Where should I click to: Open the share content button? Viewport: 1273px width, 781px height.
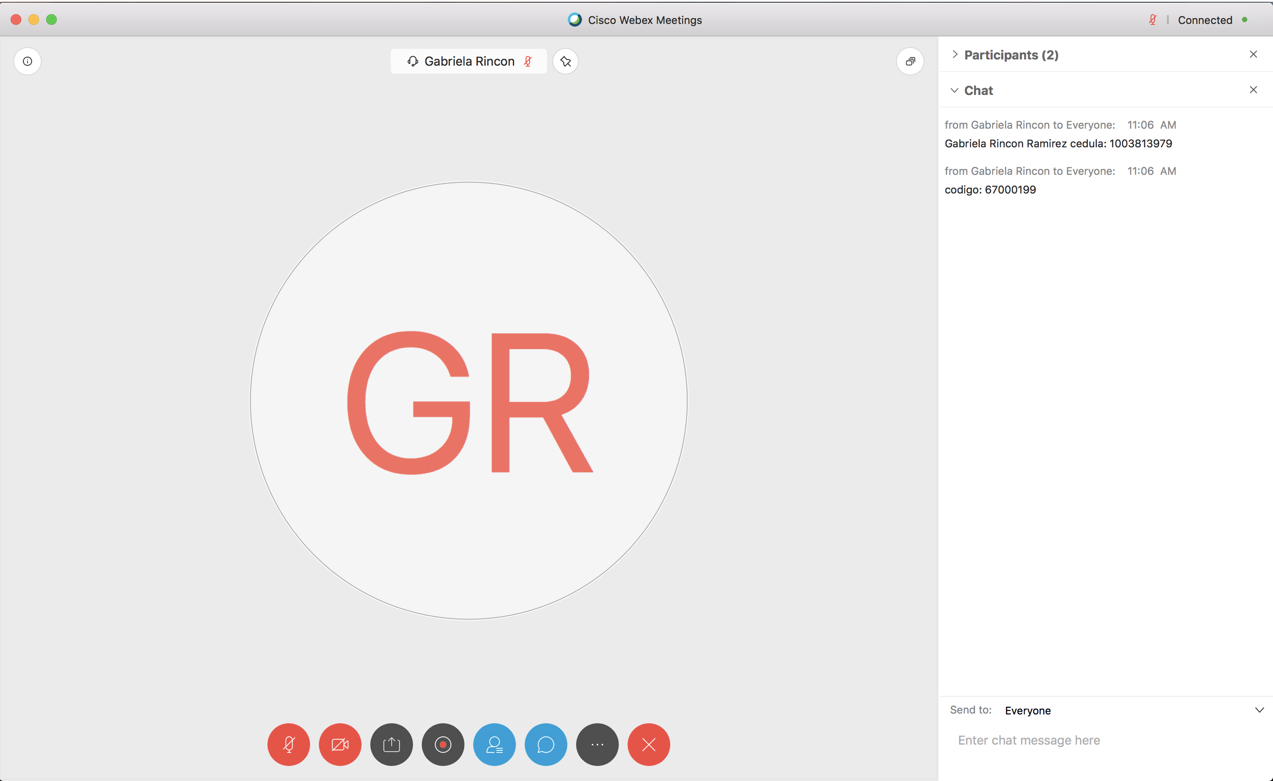[x=391, y=744]
